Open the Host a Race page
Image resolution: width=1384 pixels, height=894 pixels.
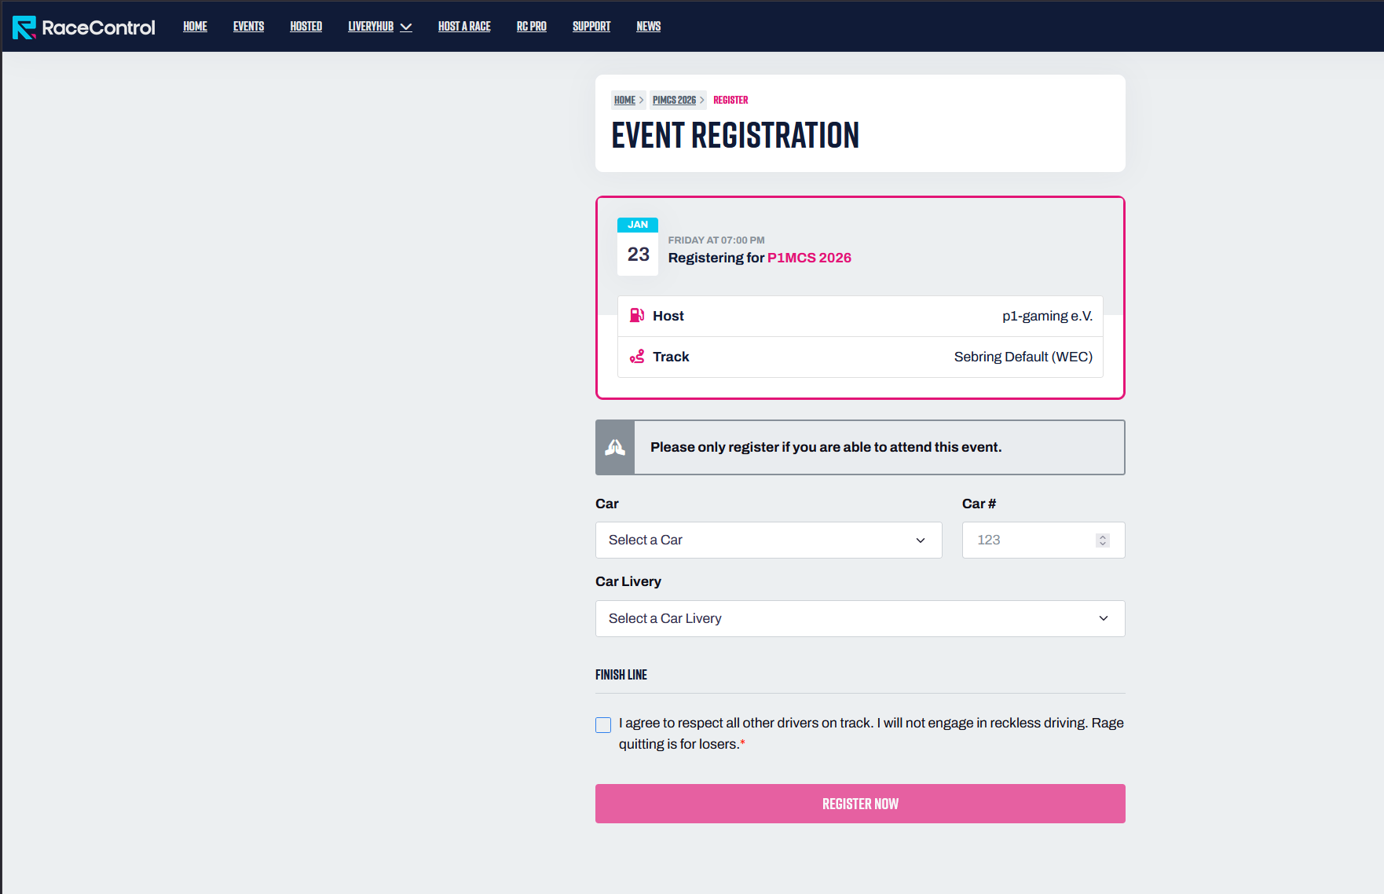pos(464,27)
